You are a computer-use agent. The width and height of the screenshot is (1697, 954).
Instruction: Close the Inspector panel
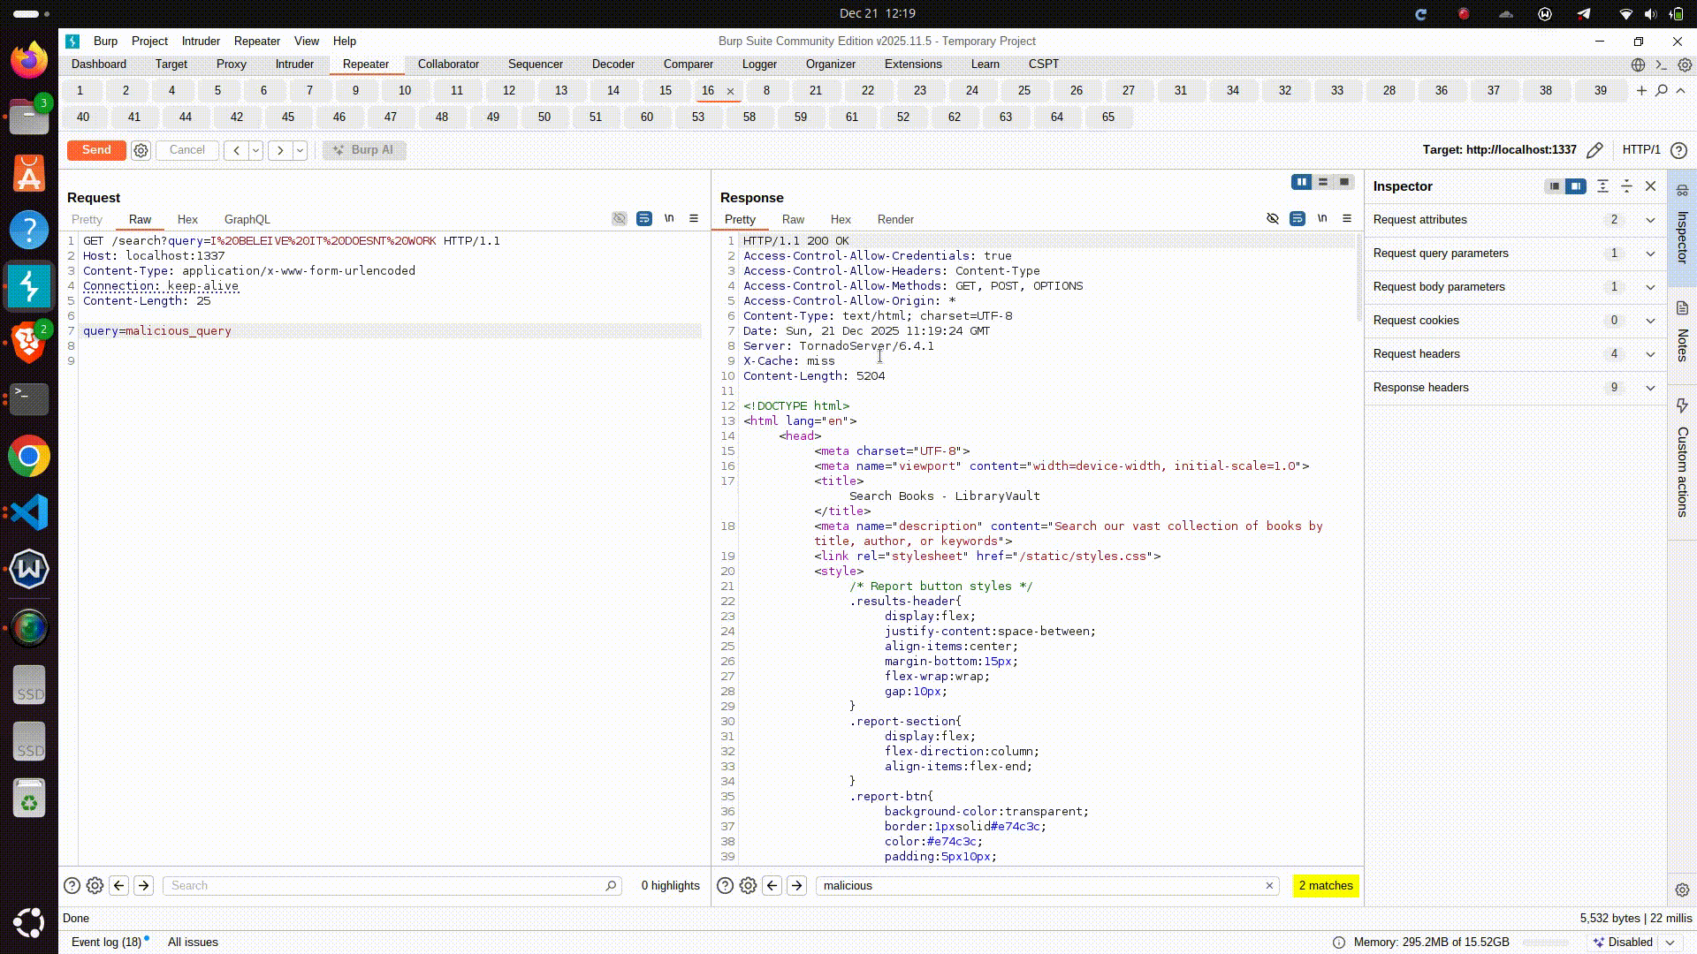[x=1650, y=186]
